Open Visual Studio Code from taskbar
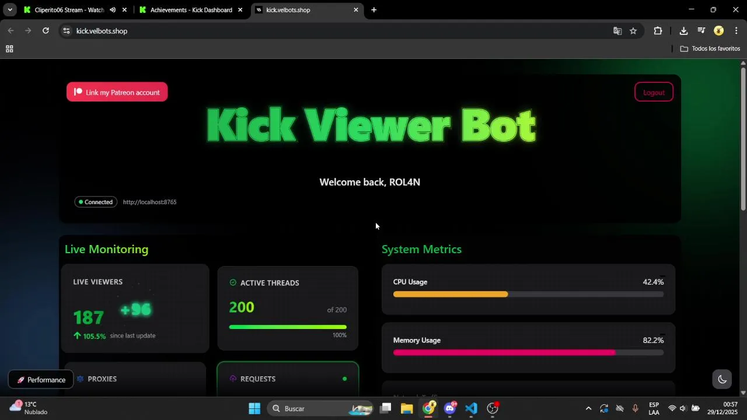 pyautogui.click(x=472, y=408)
